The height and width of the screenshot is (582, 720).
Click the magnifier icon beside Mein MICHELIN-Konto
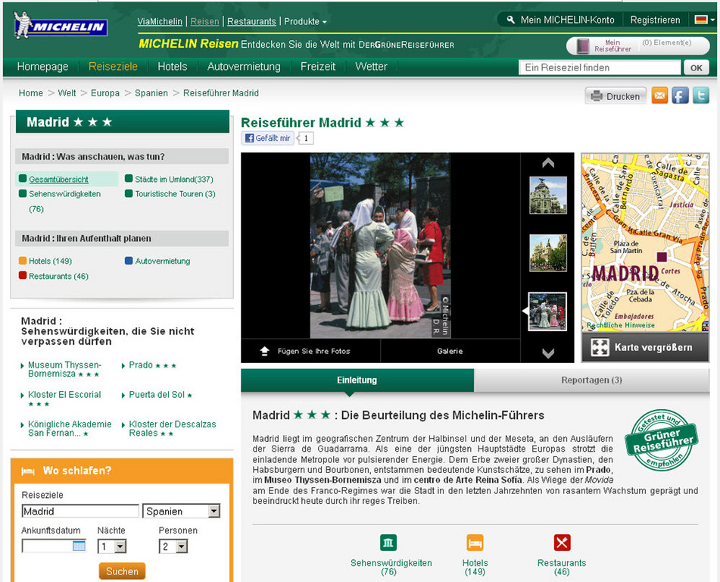tap(510, 20)
